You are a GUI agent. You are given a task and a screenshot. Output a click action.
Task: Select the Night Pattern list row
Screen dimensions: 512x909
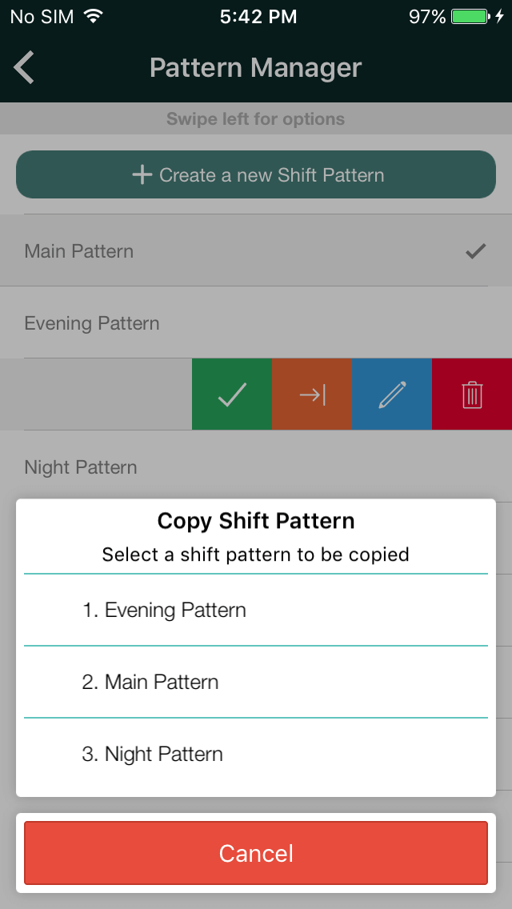click(256, 466)
